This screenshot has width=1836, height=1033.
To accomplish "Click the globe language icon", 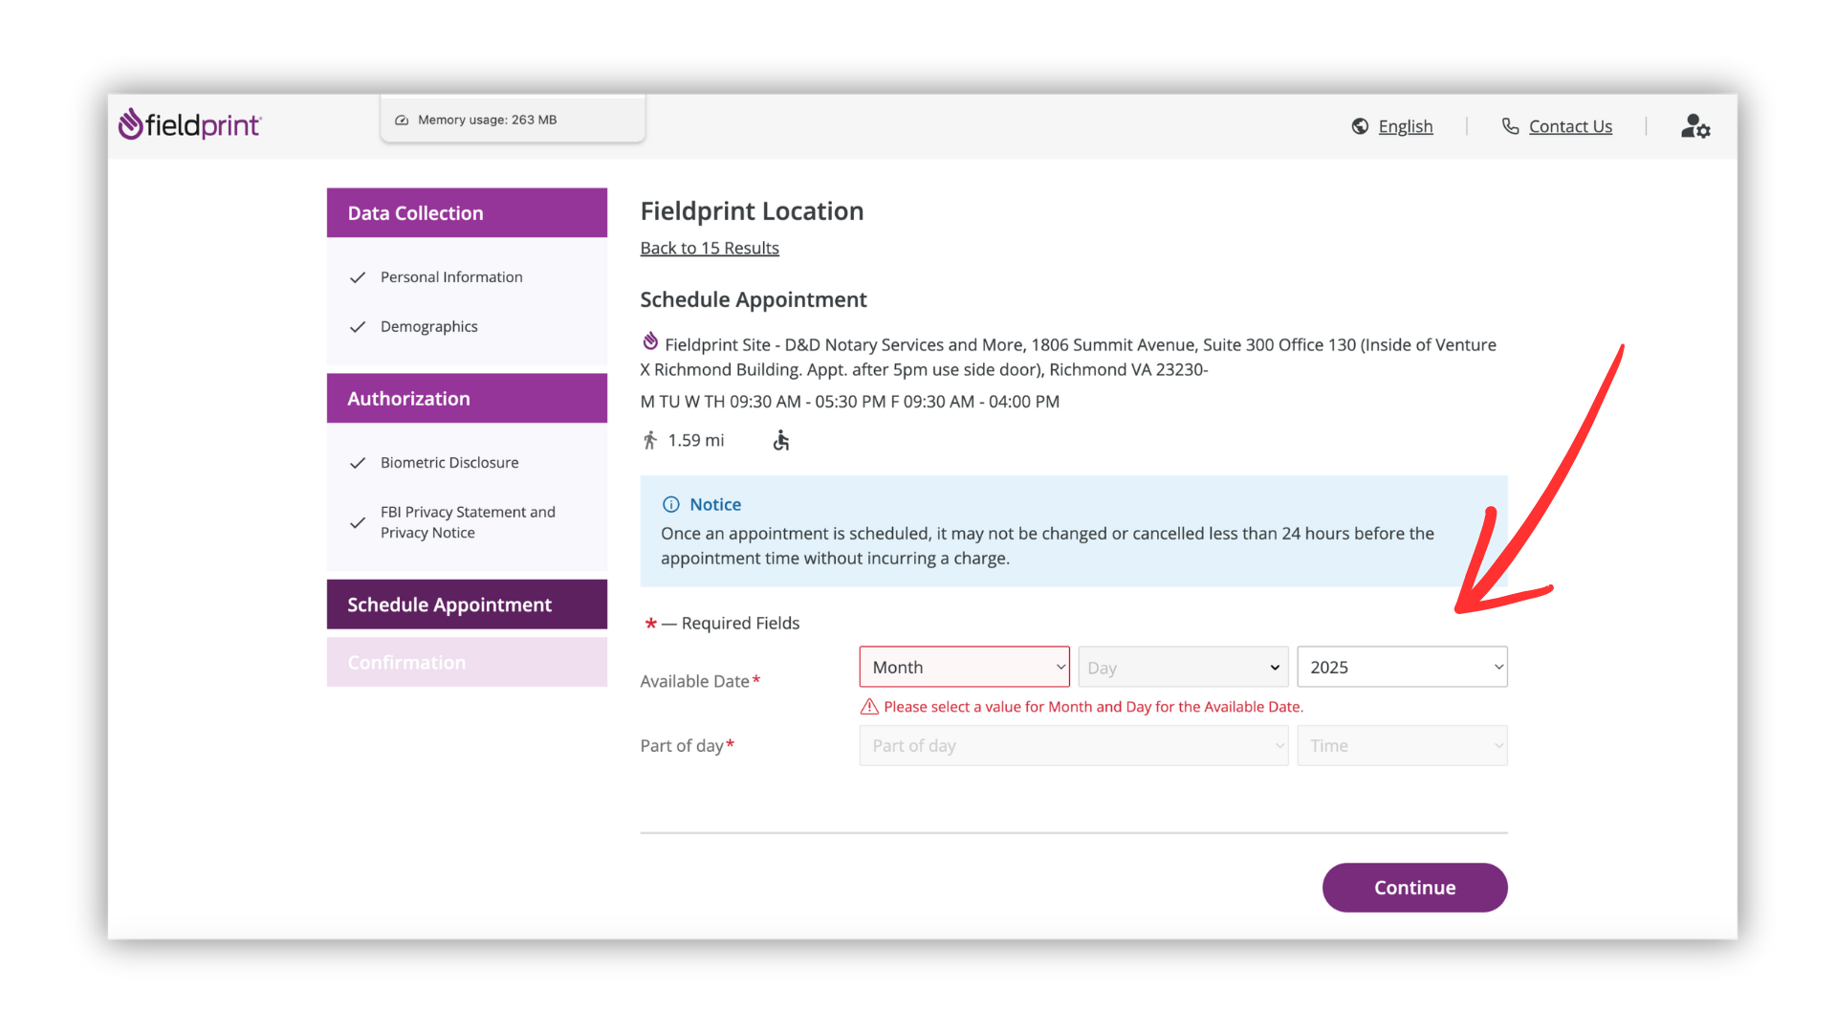I will pyautogui.click(x=1360, y=126).
